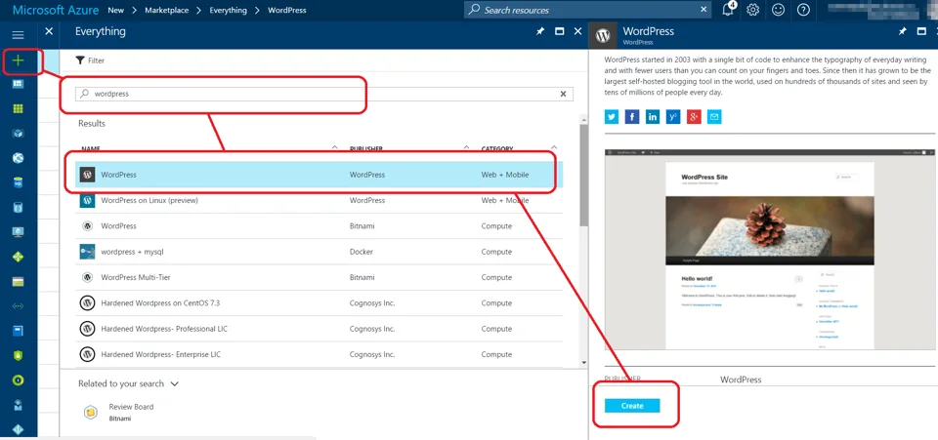Screen dimensions: 938x440
Task: Click the results scrollbar down arrow
Action: (x=584, y=362)
